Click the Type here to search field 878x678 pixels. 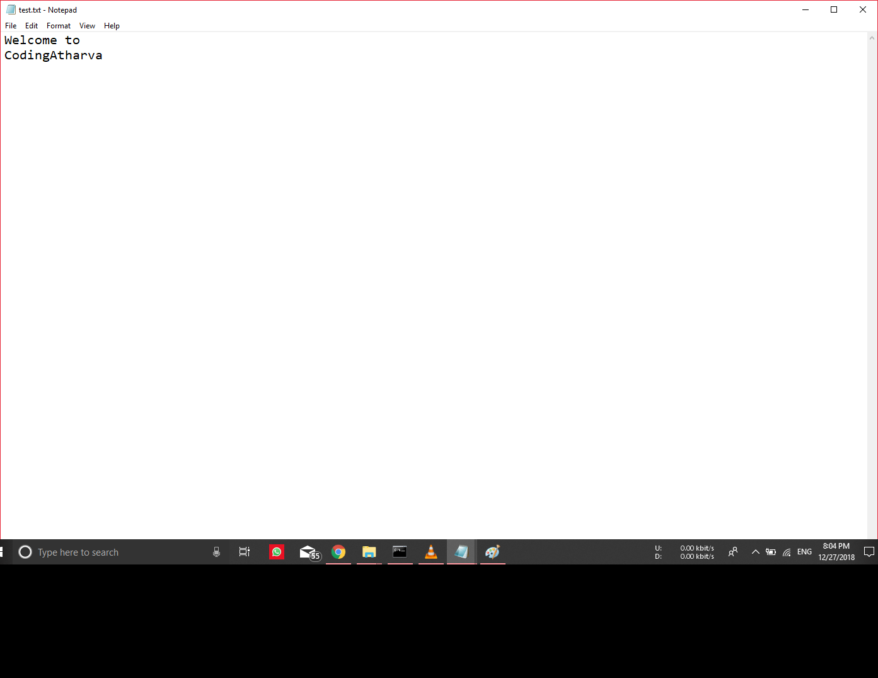tap(95, 551)
